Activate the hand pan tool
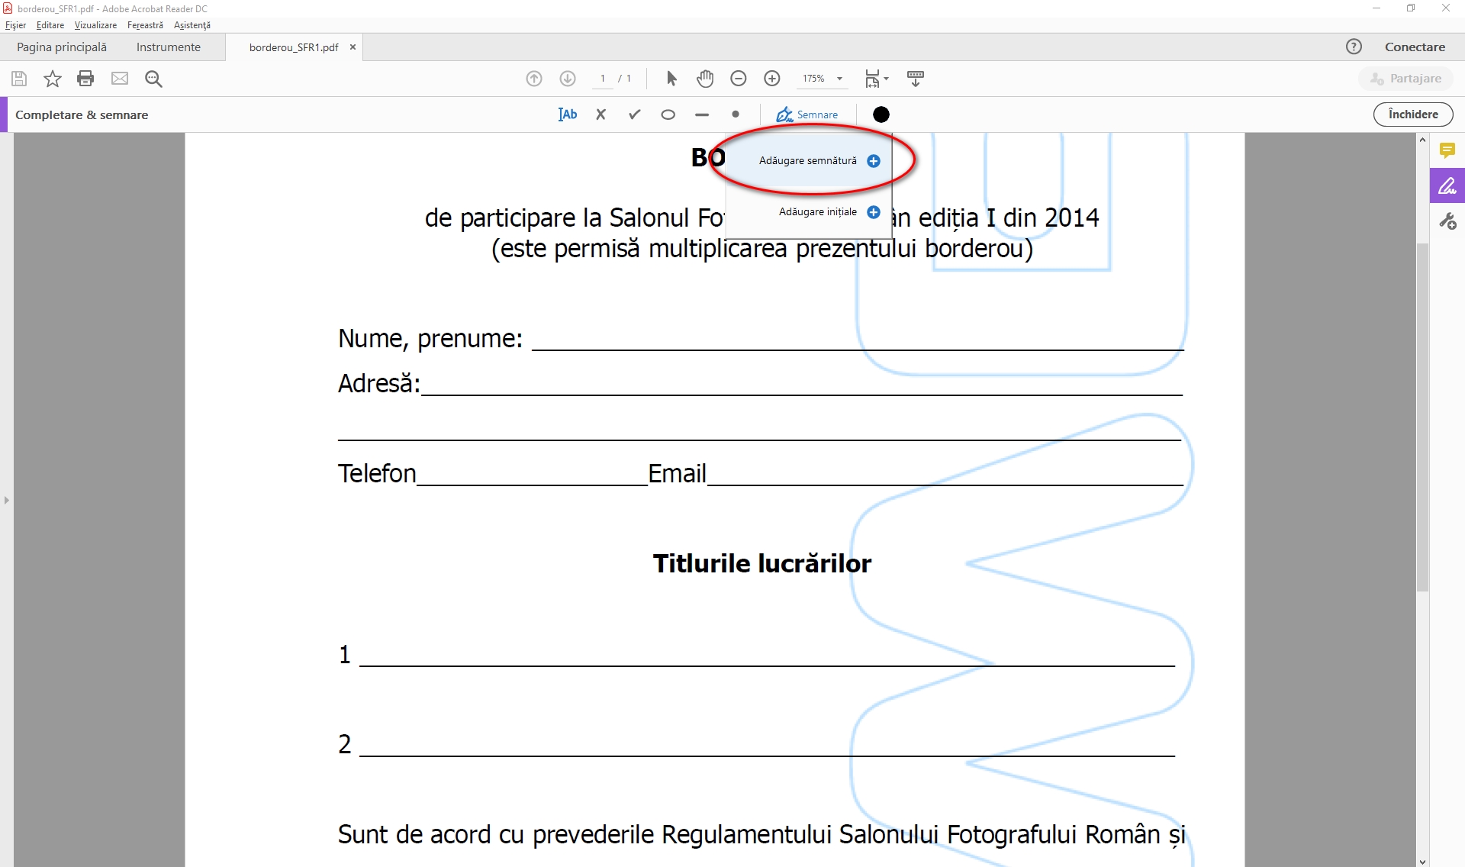Image resolution: width=1465 pixels, height=867 pixels. (705, 79)
